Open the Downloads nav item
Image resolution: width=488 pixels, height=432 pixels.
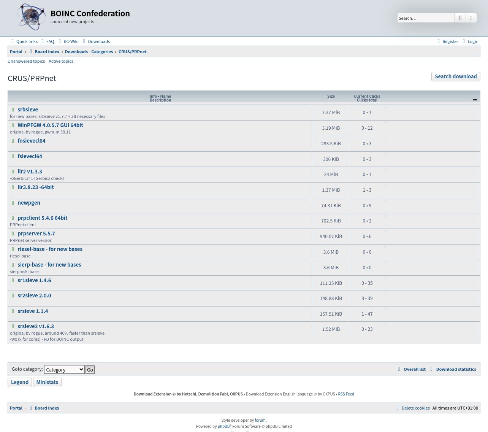(96, 41)
